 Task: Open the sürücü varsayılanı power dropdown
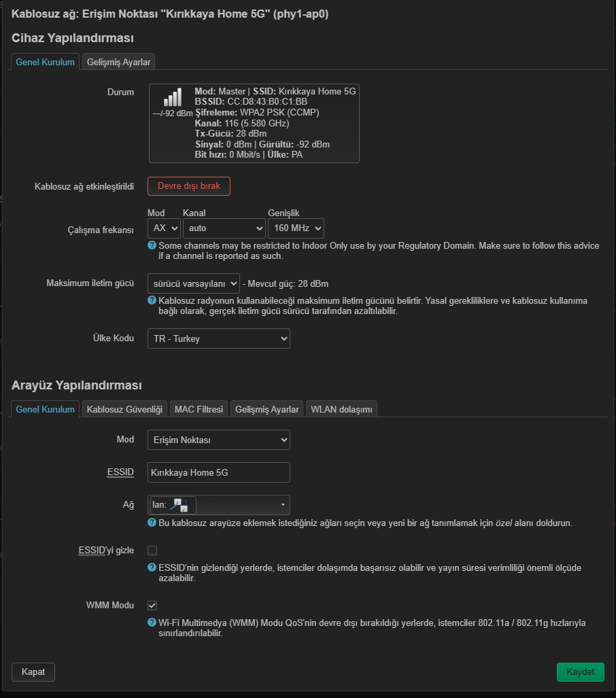point(194,283)
